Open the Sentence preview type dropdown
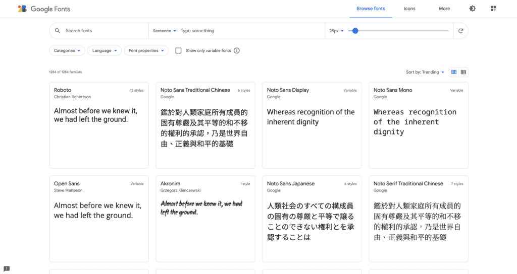Image resolution: width=517 pixels, height=274 pixels. pos(164,31)
